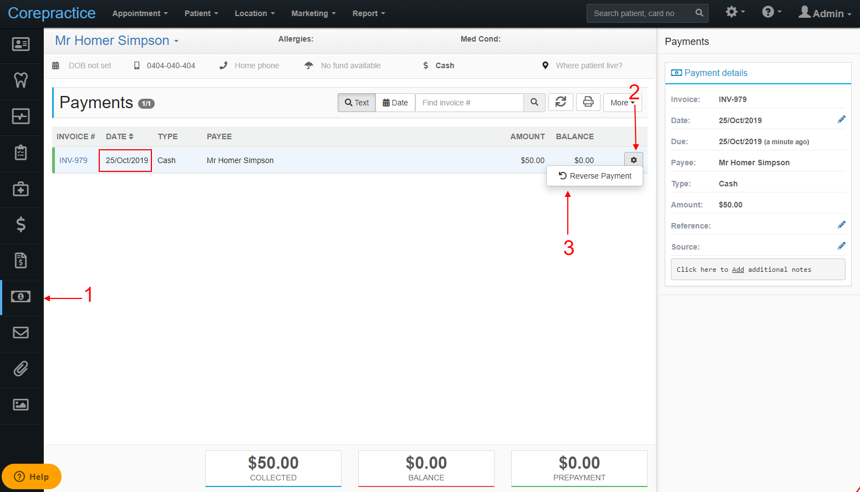Open the paperclip attachments sidebar icon
Image resolution: width=860 pixels, height=492 pixels.
point(21,369)
